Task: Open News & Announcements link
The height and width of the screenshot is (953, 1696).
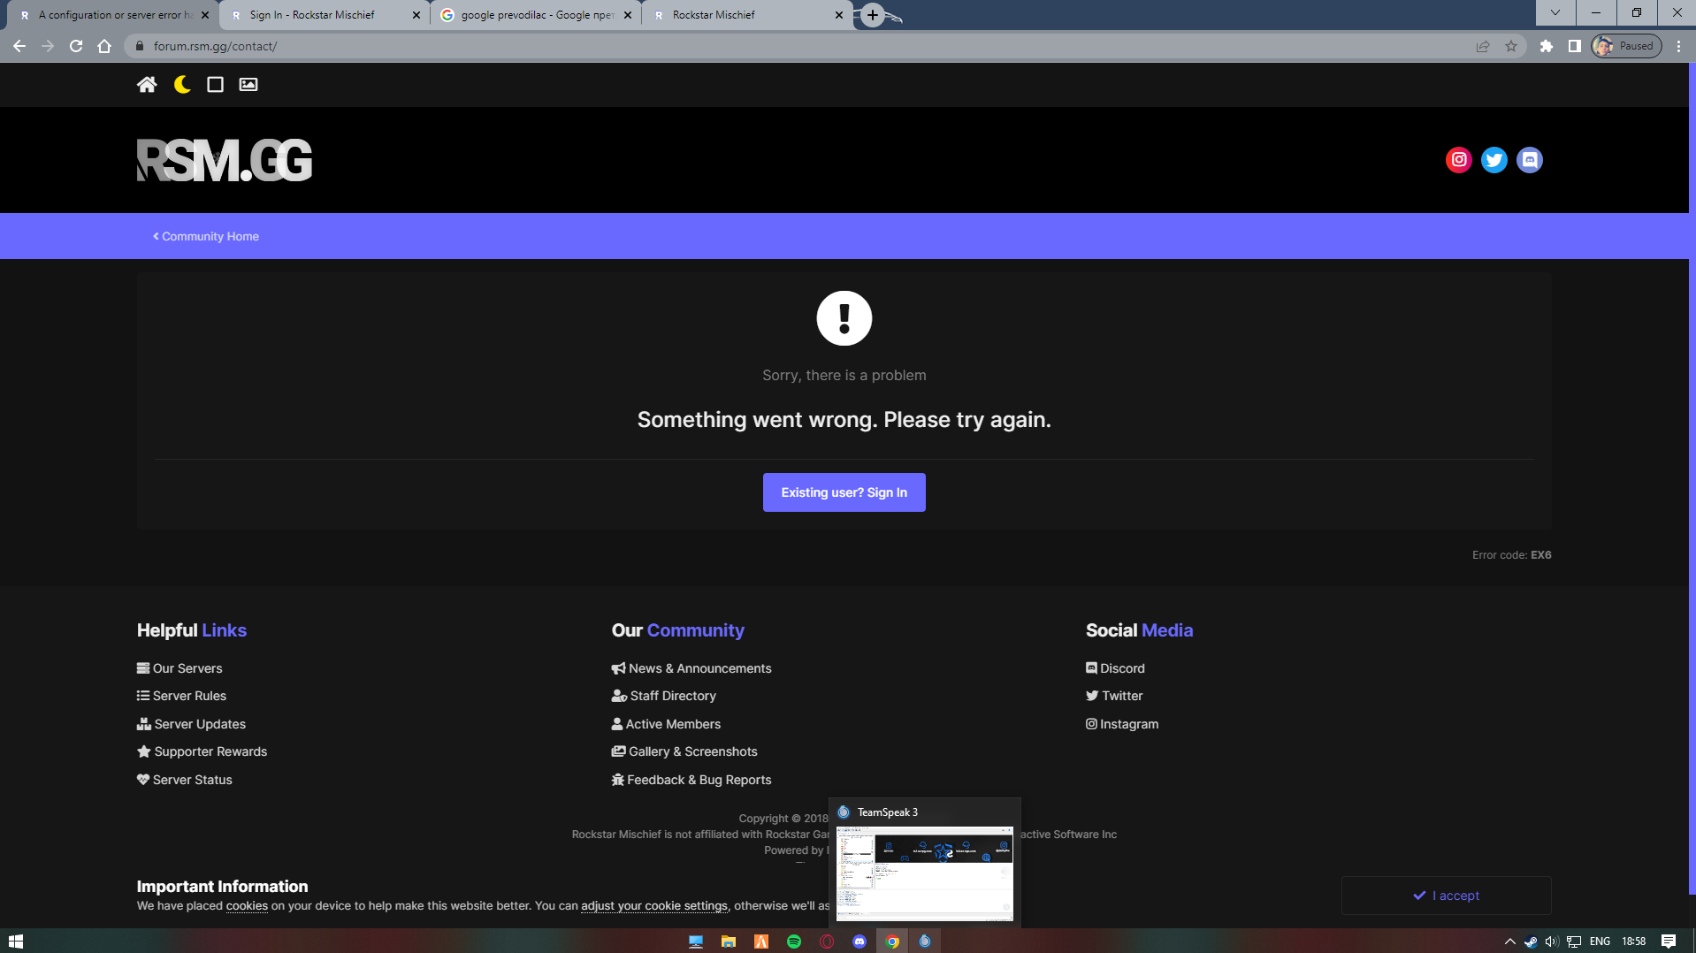Action: pos(691,668)
